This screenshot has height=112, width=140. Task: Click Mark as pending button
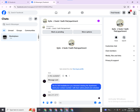click(57, 32)
